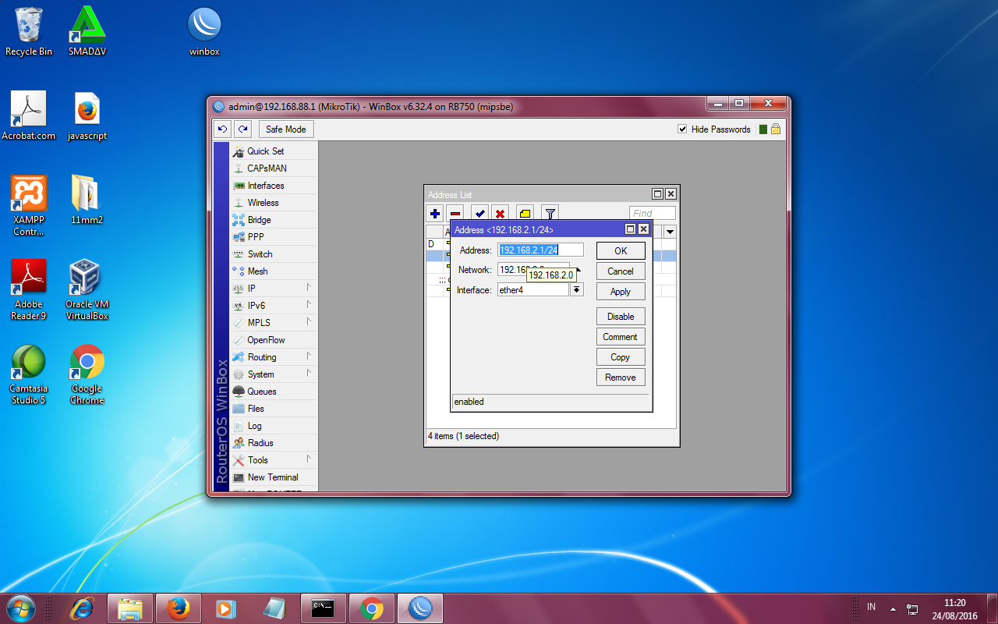
Task: Remove the selected address with the minus icon
Action: (455, 213)
